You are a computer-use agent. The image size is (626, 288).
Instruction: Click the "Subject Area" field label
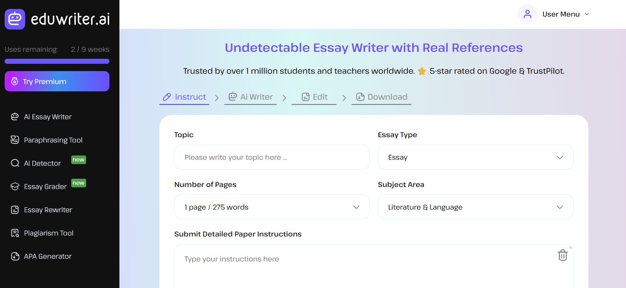(x=401, y=185)
